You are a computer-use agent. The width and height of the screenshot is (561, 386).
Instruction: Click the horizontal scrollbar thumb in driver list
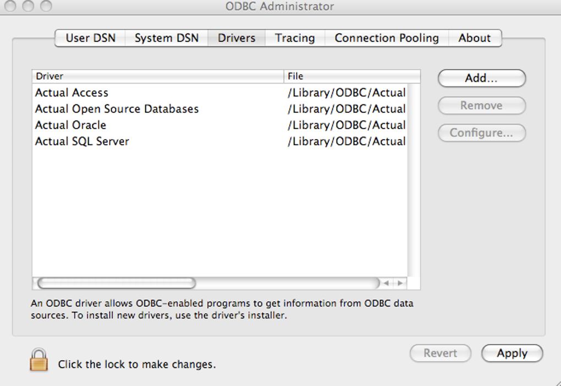click(x=117, y=283)
